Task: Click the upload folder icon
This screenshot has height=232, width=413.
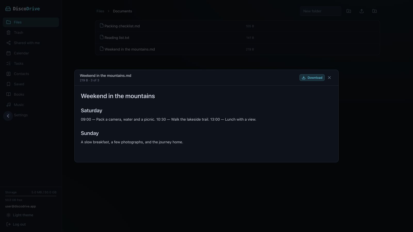Action: [x=375, y=11]
